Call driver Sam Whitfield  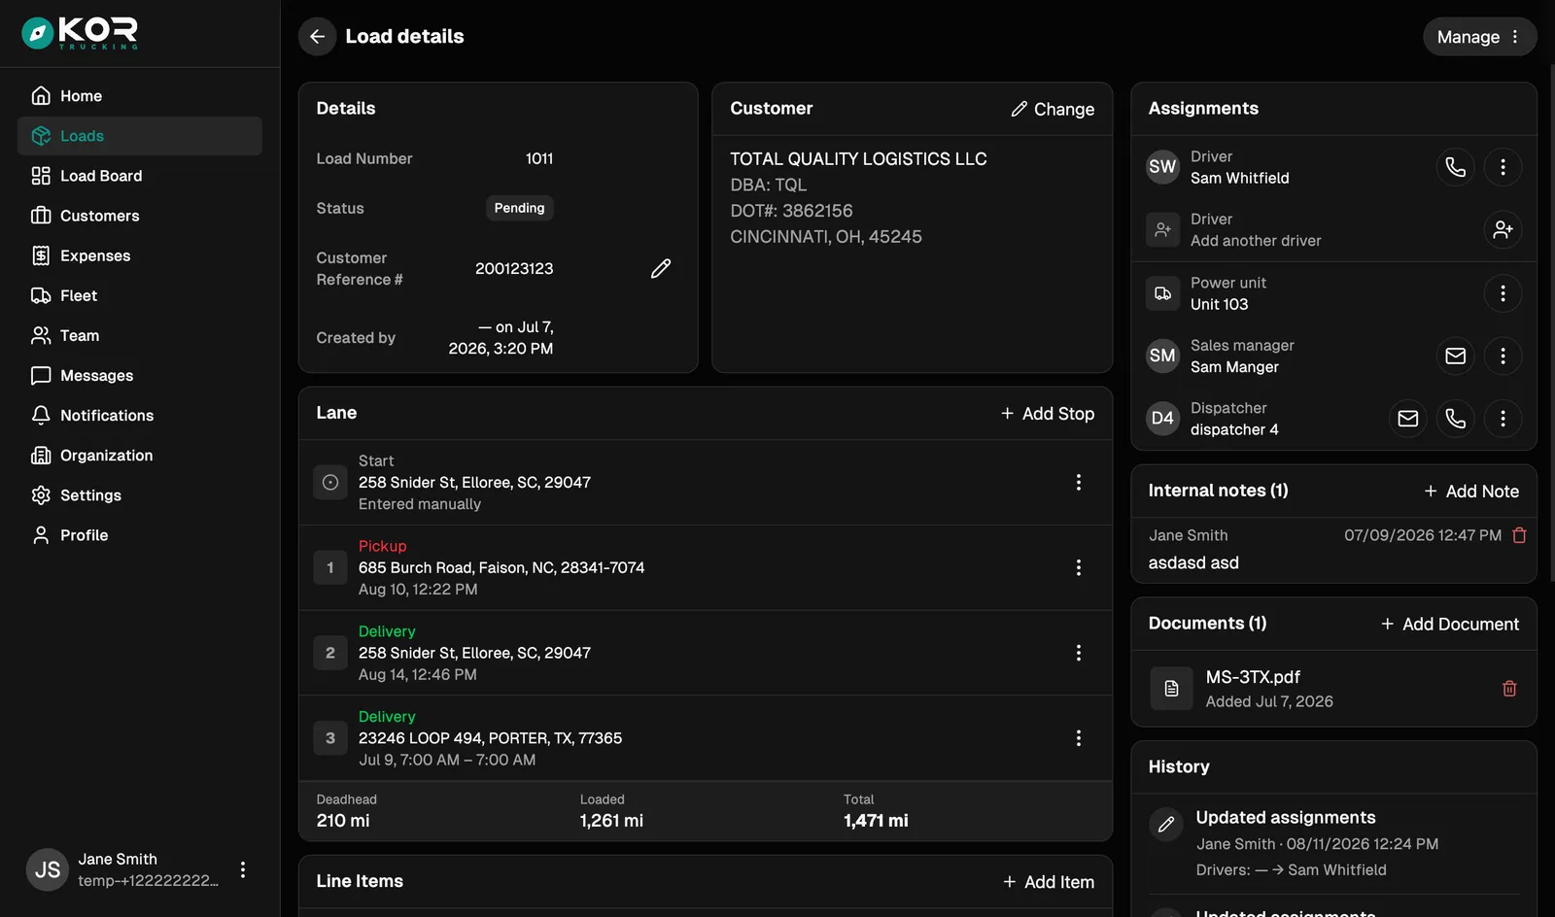click(1455, 167)
